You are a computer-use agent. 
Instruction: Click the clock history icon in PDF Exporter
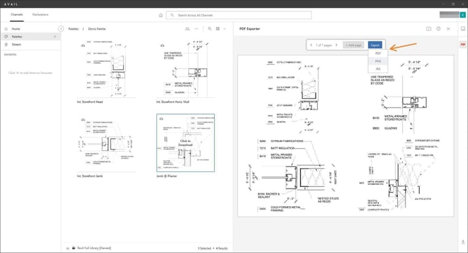tap(439, 29)
